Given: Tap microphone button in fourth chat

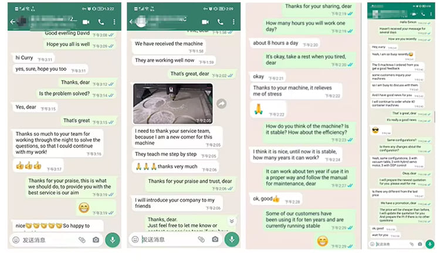Looking at the screenshot, I should pos(430,244).
